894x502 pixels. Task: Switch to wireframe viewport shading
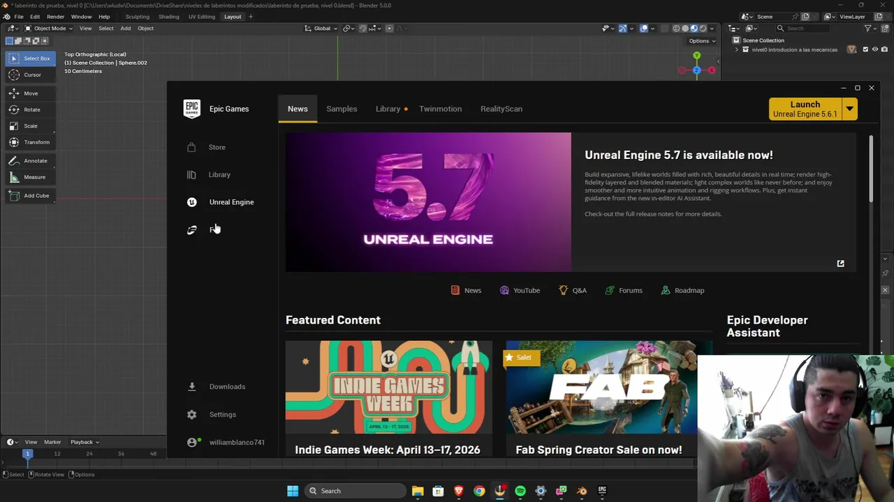676,29
